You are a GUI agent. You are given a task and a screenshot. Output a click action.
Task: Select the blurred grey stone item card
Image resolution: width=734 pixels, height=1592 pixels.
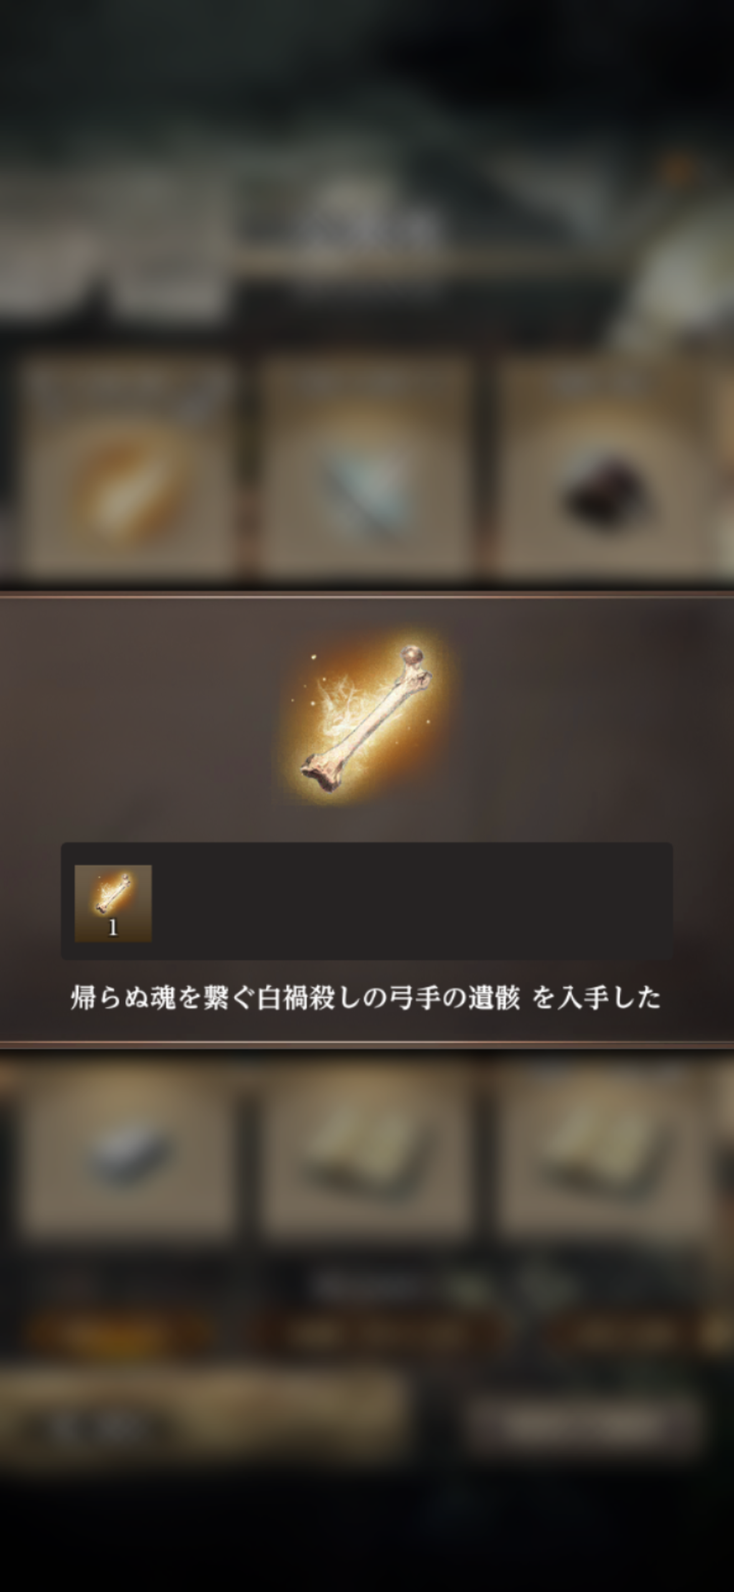click(x=128, y=1147)
